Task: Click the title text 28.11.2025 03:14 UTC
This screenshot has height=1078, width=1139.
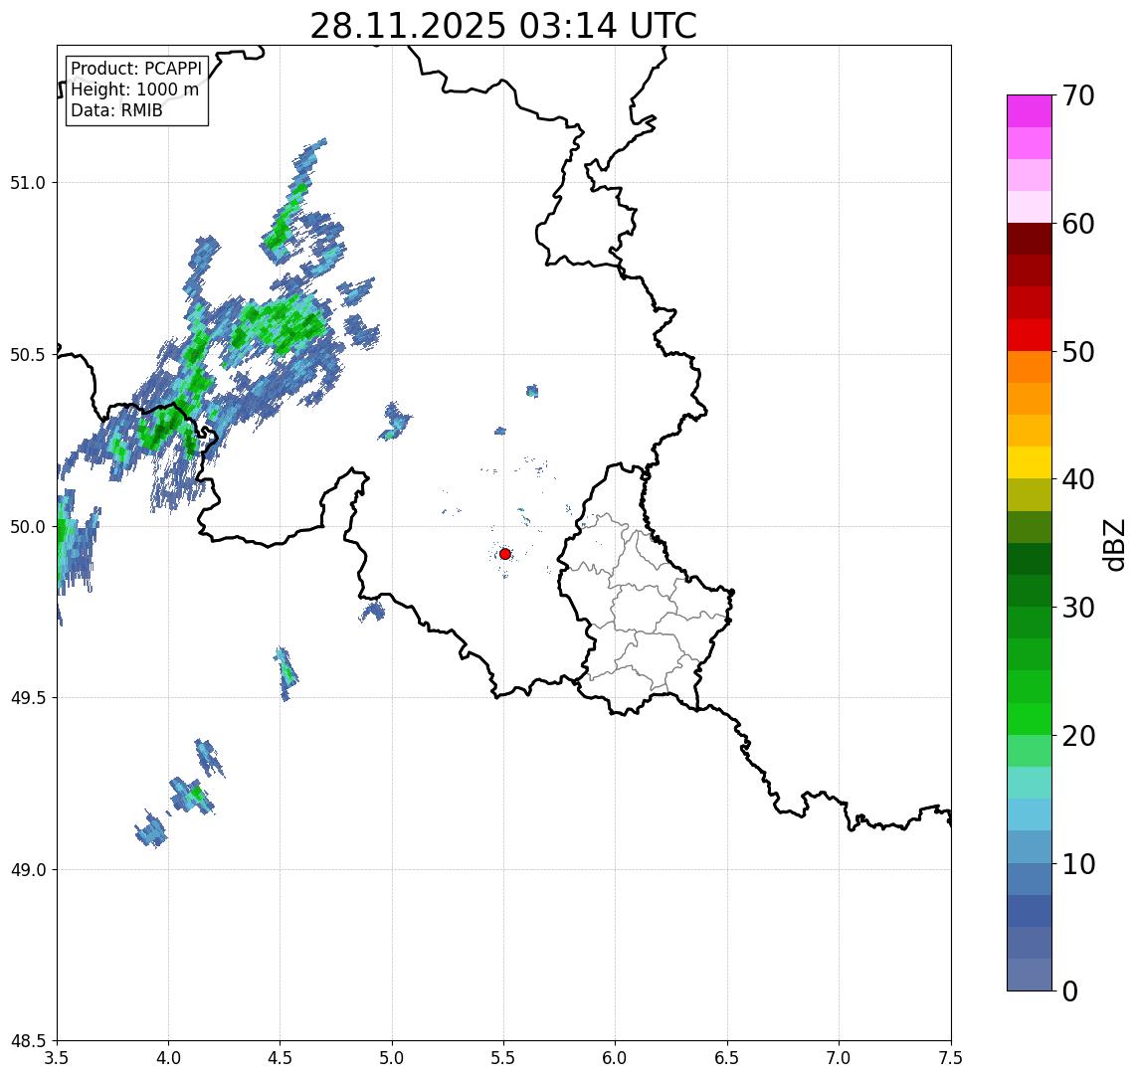Action: coord(503,27)
